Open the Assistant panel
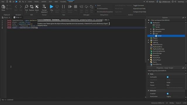187x105 pixels. pyautogui.click(x=150, y=2)
